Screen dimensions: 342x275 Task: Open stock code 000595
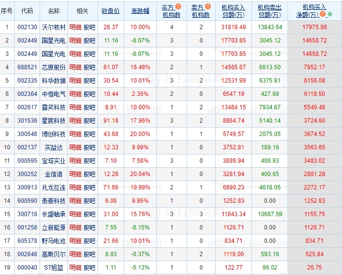(27, 161)
